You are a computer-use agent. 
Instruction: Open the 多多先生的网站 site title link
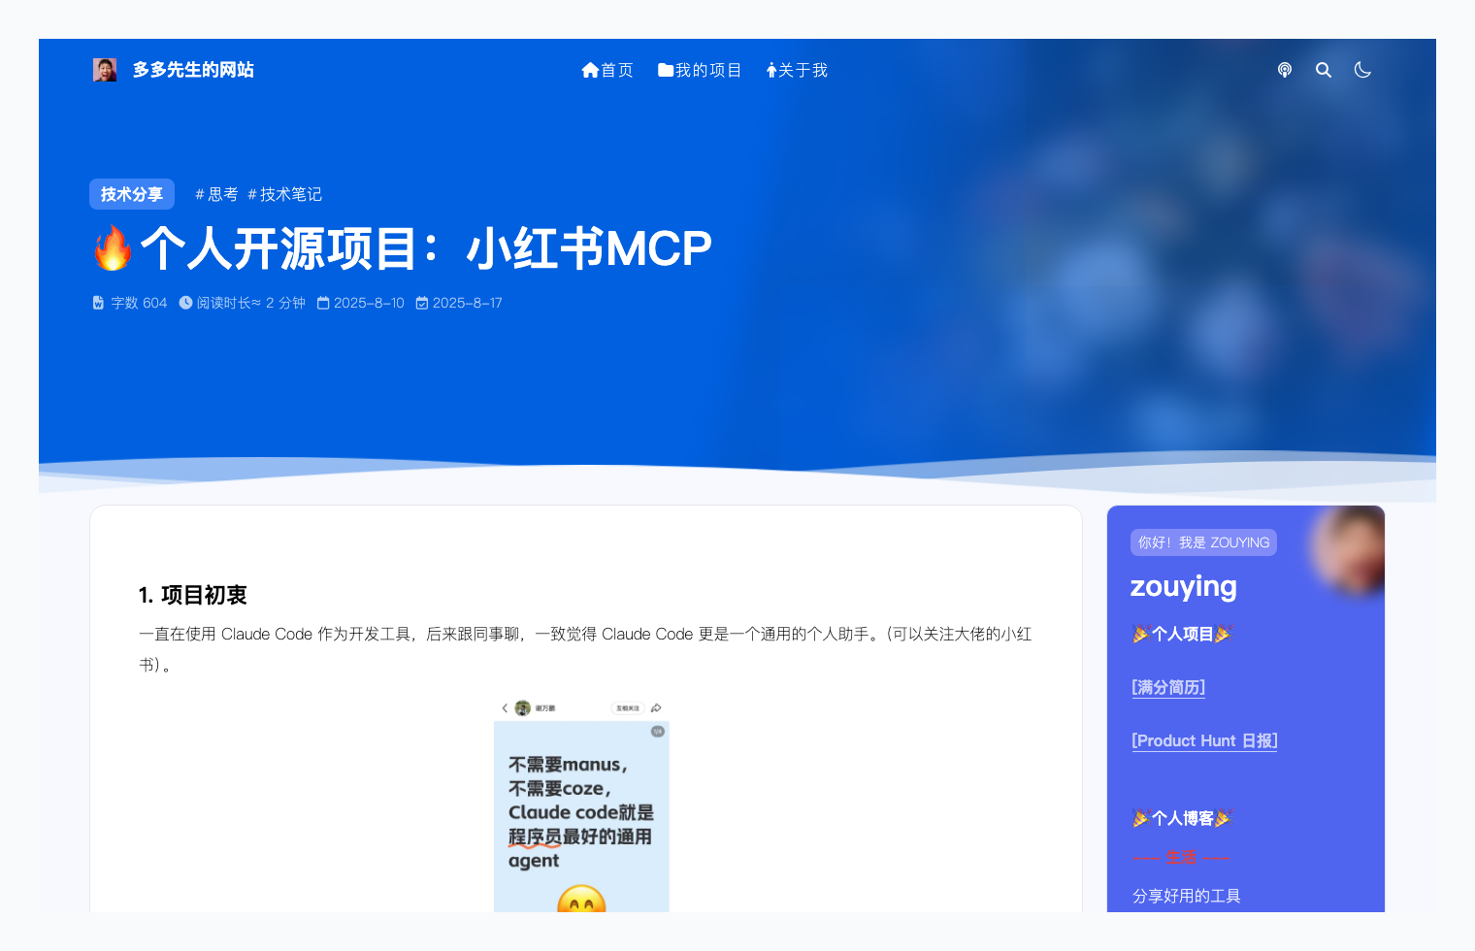193,70
